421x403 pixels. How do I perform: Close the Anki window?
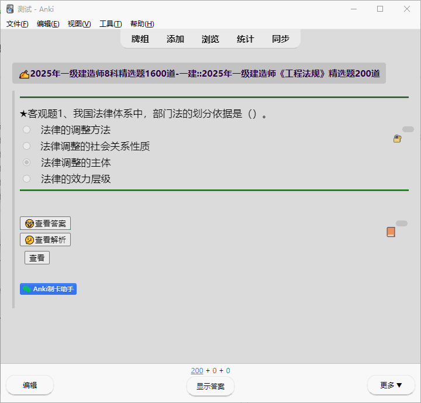pyautogui.click(x=407, y=9)
